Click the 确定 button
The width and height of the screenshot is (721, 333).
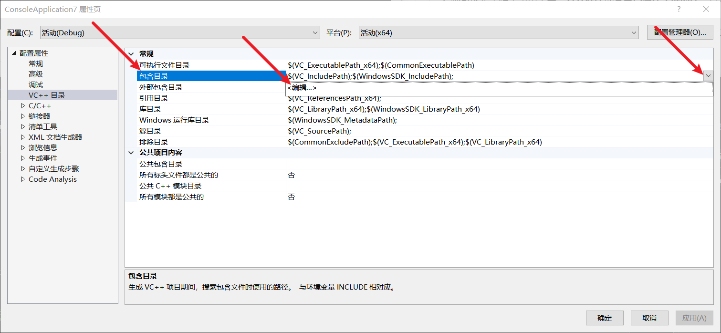(x=605, y=318)
